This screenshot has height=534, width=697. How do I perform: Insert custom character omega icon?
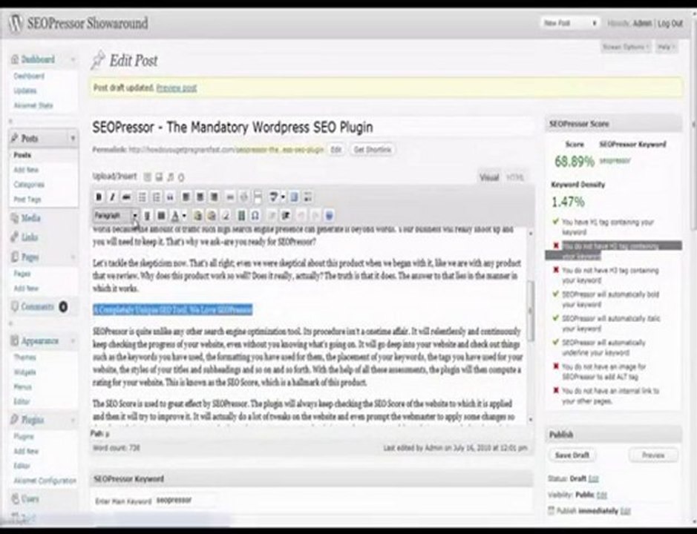255,216
